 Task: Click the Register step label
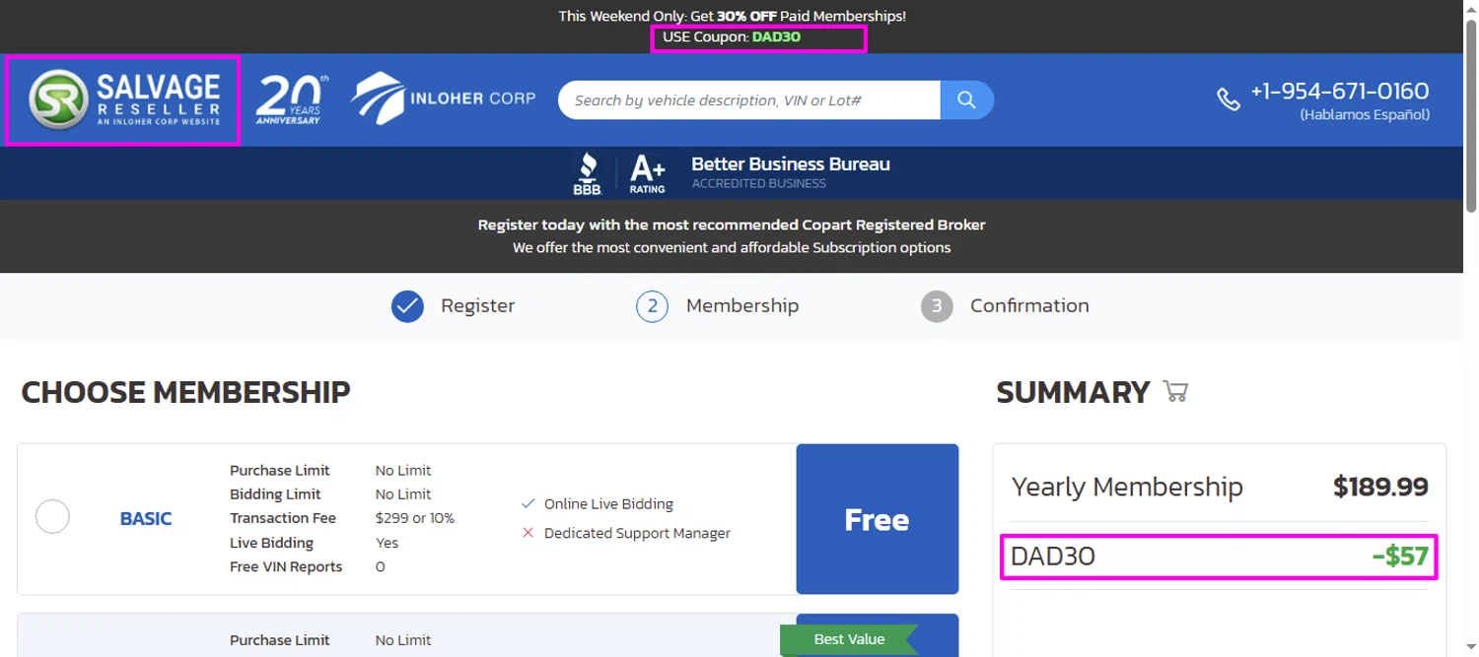(478, 306)
